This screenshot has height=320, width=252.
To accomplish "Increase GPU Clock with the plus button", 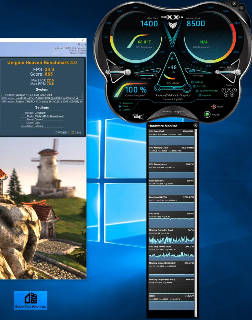I will click(x=128, y=72).
